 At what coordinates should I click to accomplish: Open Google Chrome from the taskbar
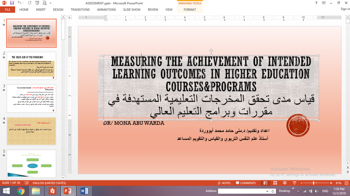(20, 191)
